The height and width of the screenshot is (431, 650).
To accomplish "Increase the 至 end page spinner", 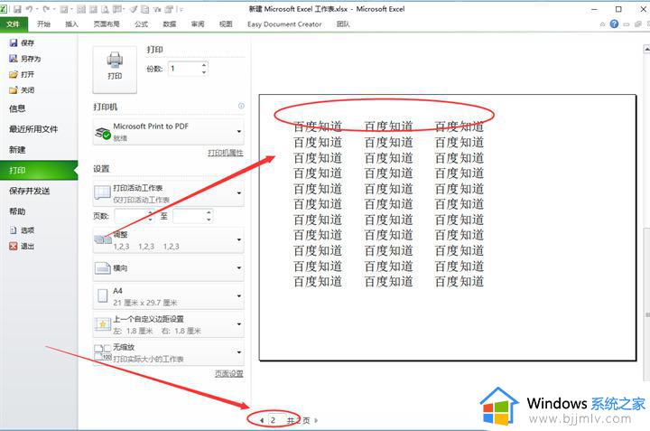I will pos(209,213).
